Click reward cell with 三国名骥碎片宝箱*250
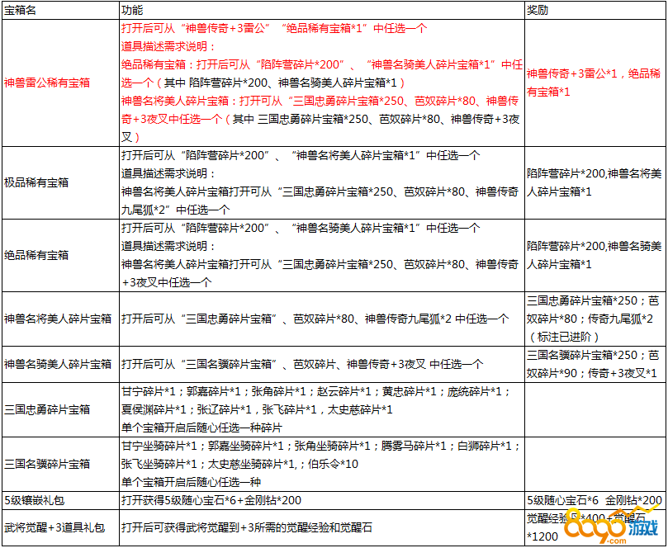 (593, 364)
